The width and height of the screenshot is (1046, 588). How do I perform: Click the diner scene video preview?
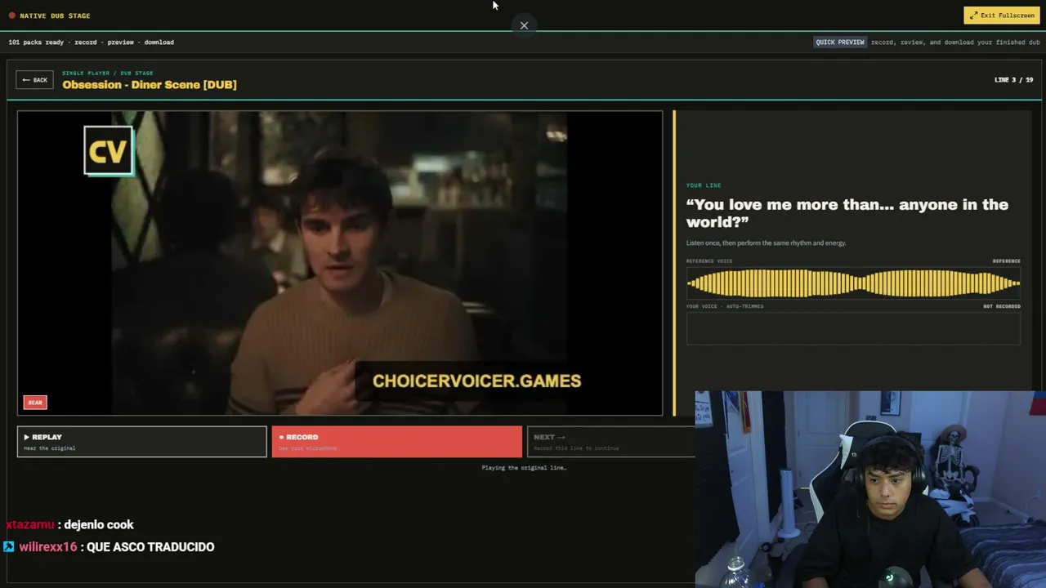340,263
